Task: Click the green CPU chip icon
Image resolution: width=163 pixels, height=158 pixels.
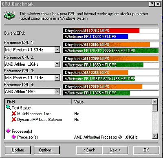Action: 9,15
